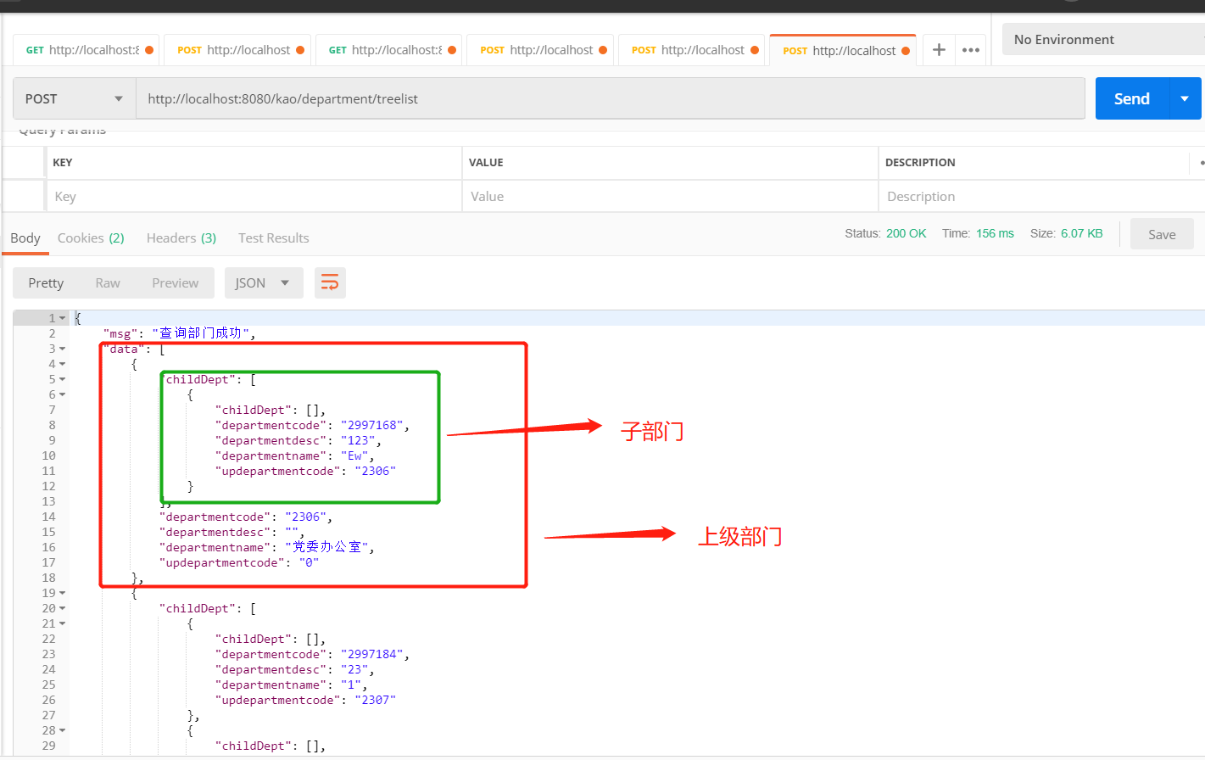Open a new request tab with plus icon
The width and height of the screenshot is (1205, 760).
click(938, 50)
